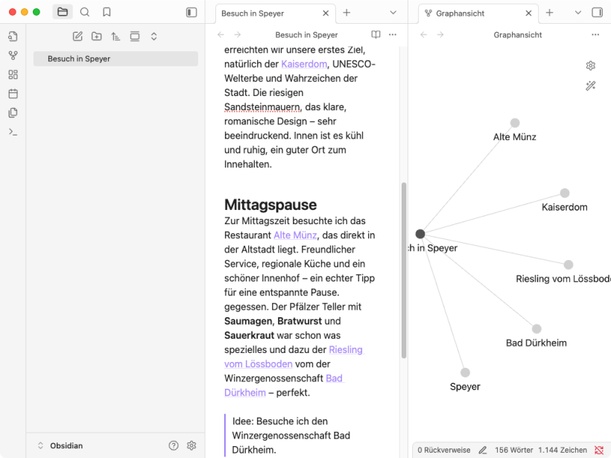Navigate forward in the graph pane
This screenshot has width=611, height=458.
coord(440,35)
